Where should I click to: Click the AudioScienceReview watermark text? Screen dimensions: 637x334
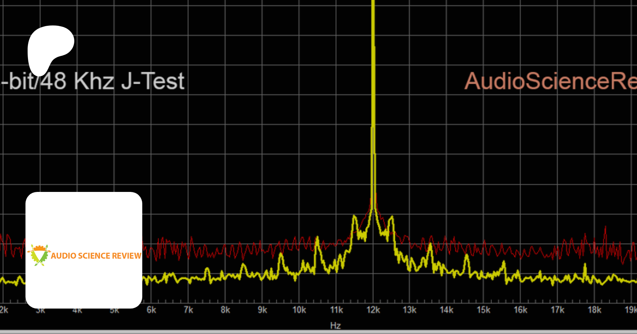550,81
